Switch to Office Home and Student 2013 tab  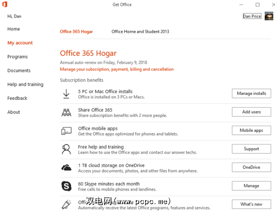coord(140,32)
